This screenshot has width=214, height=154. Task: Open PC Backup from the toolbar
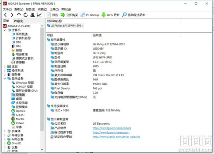pyautogui.click(x=90, y=15)
